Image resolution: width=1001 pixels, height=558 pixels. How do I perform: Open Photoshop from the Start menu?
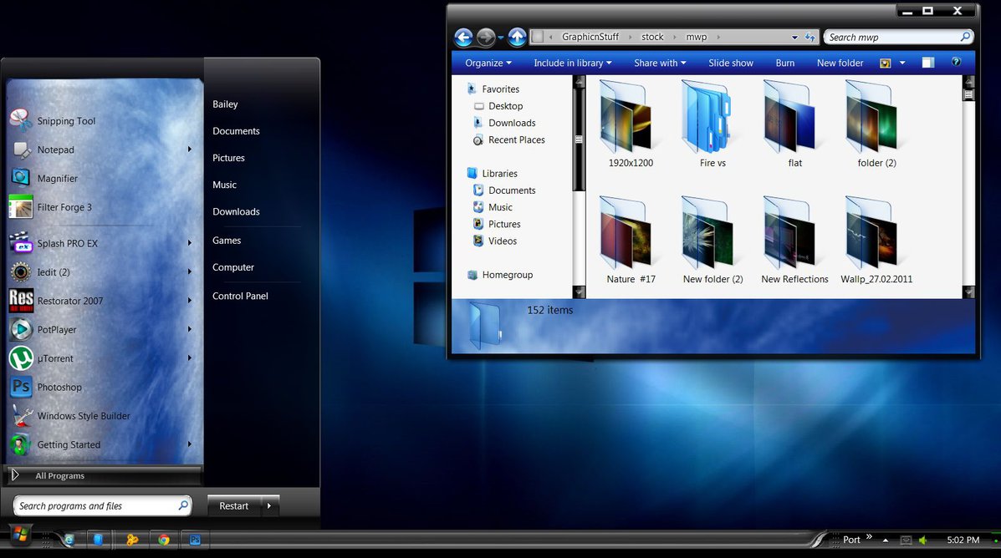tap(59, 387)
